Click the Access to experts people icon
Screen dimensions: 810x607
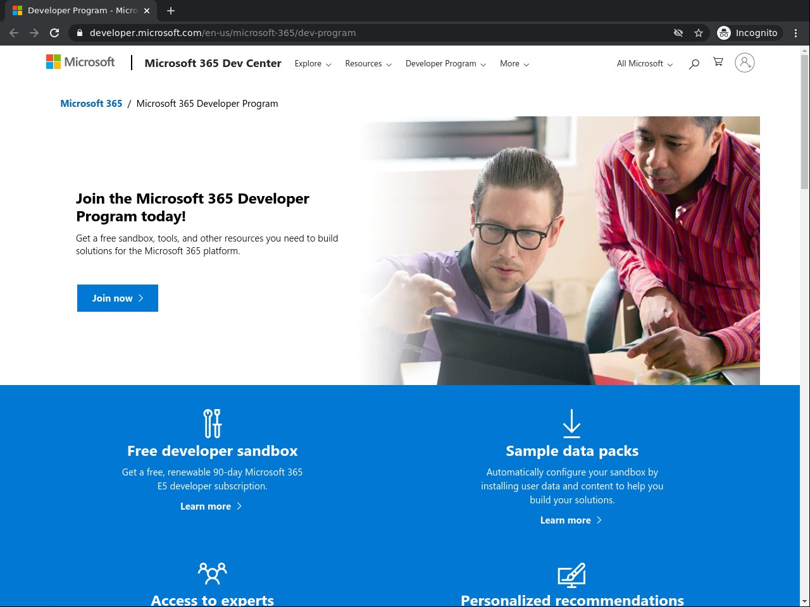pos(213,573)
